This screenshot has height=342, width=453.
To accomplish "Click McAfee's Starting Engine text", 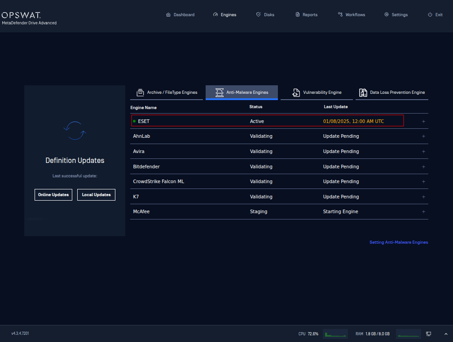I will 341,211.
